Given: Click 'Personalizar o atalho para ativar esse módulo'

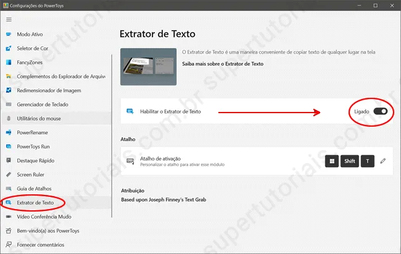Looking at the screenshot, I should pos(183,165).
